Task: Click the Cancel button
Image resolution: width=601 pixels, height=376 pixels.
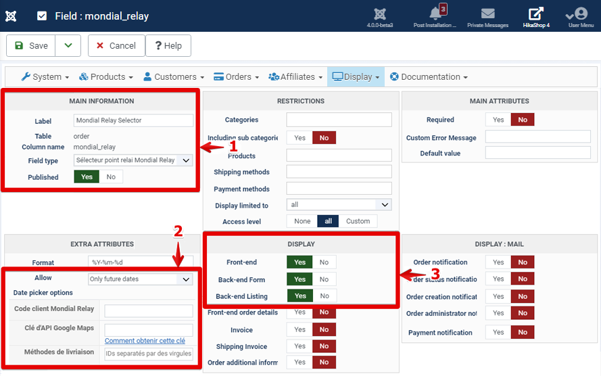Action: click(116, 45)
